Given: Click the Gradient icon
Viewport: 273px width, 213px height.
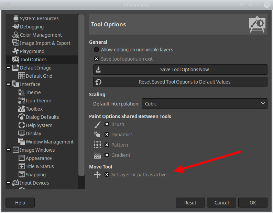Looking at the screenshot, I should pyautogui.click(x=97, y=155).
